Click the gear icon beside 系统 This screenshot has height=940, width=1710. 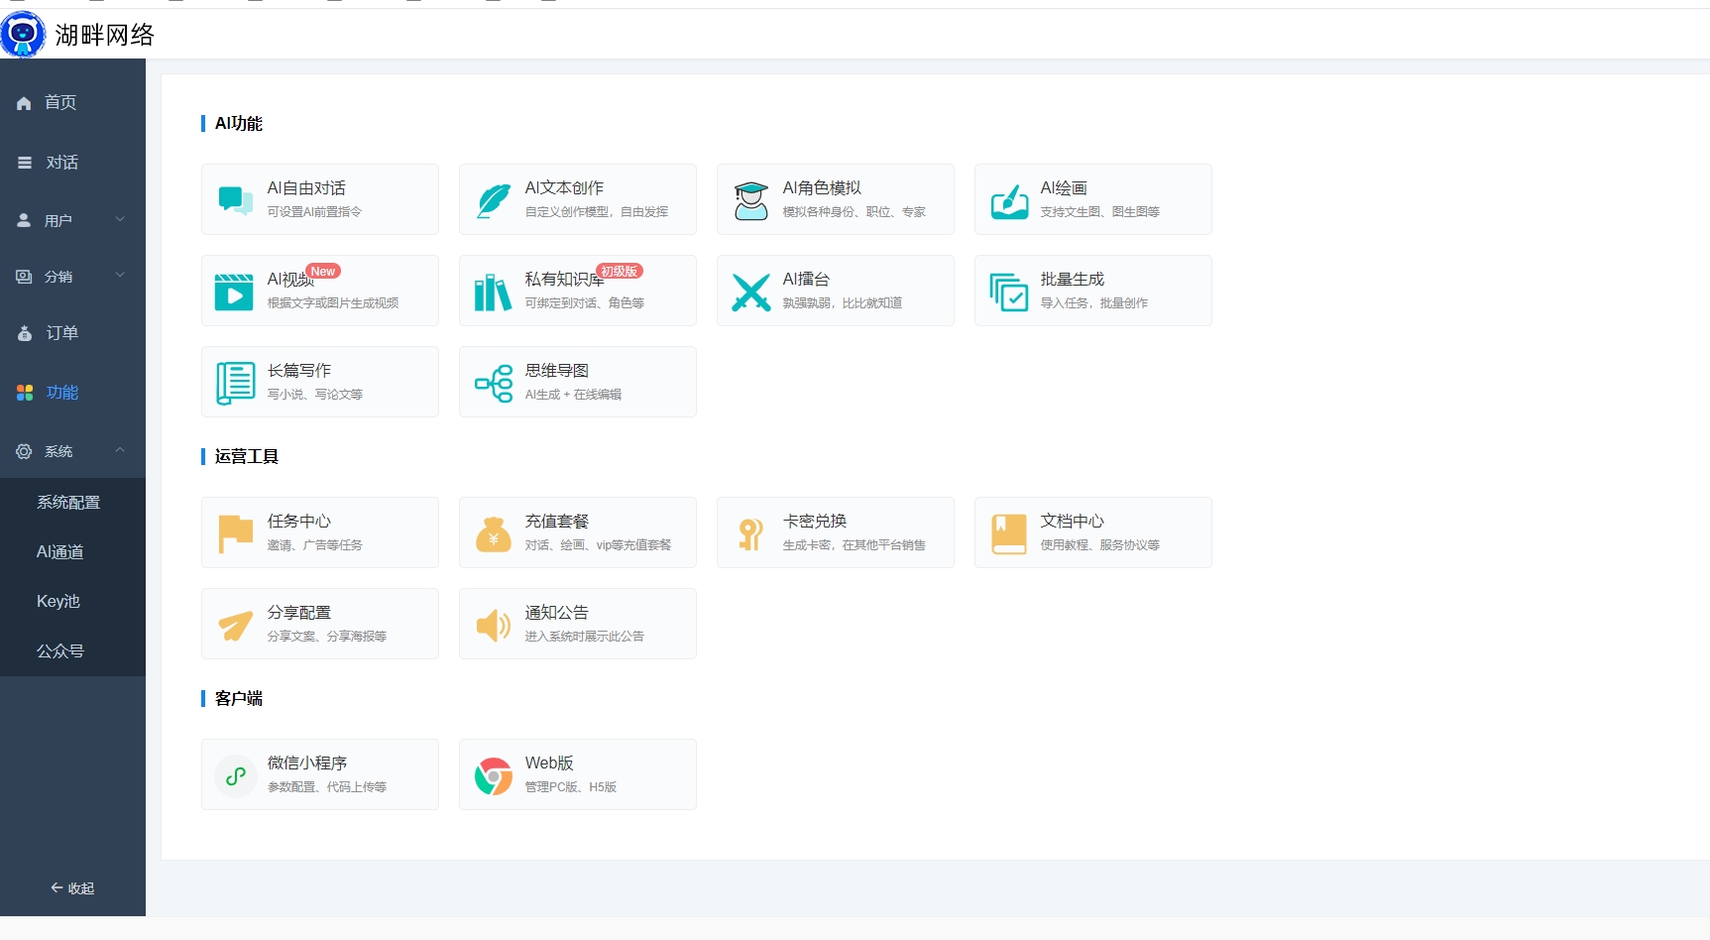click(24, 451)
